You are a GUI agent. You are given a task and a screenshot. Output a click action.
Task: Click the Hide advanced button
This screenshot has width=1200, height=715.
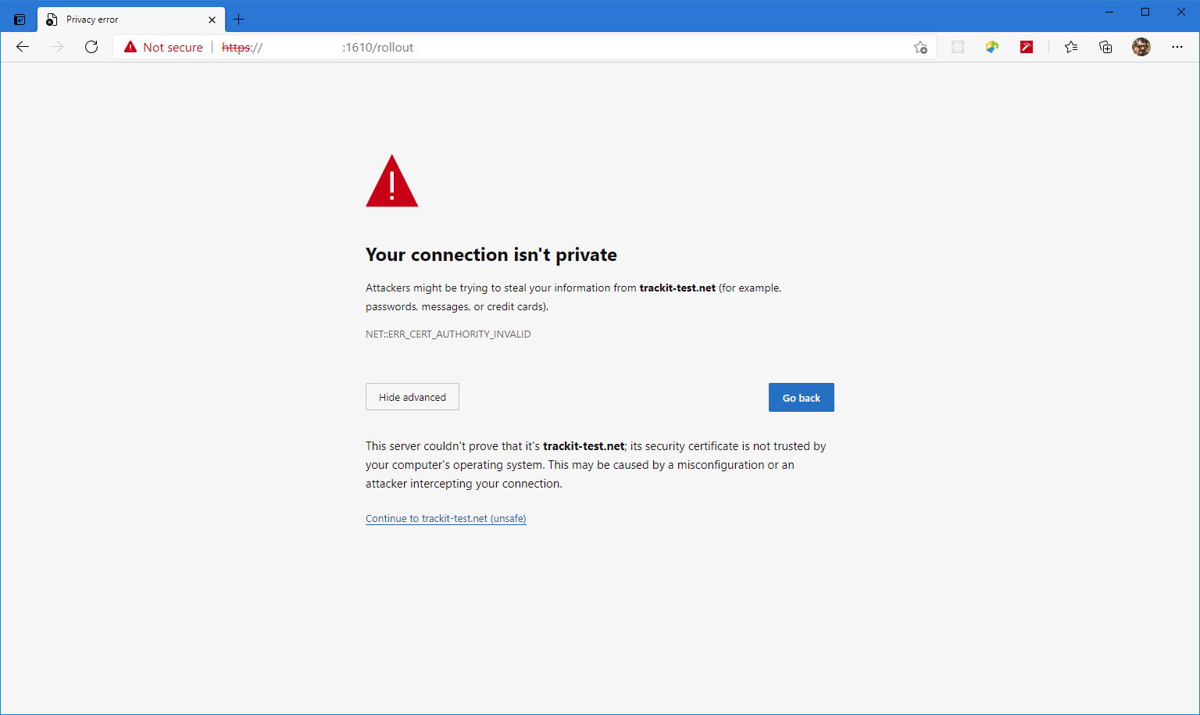tap(412, 397)
